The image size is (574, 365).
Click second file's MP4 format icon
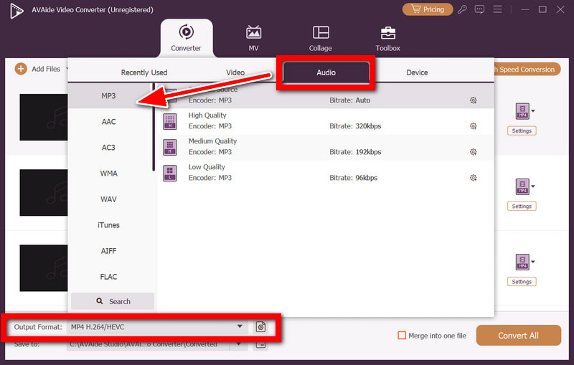[x=522, y=186]
